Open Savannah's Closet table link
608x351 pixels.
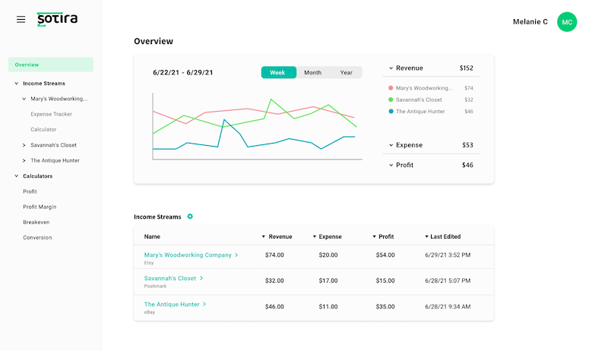pyautogui.click(x=174, y=278)
